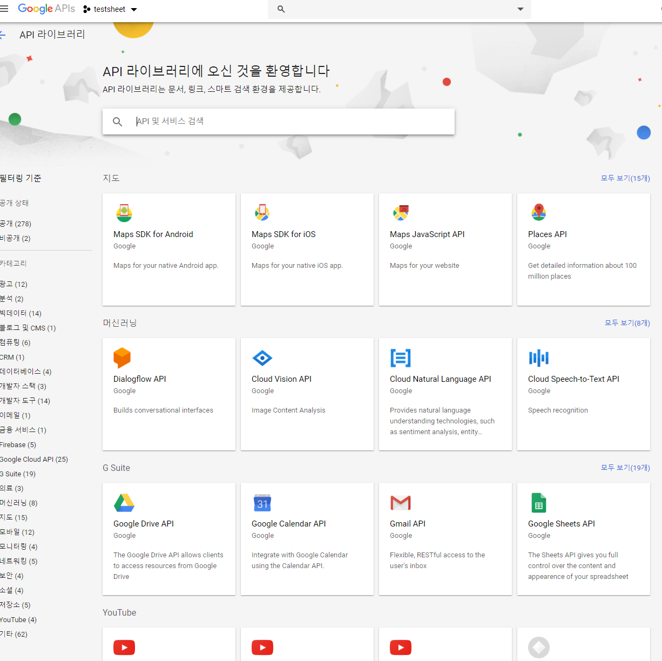The height and width of the screenshot is (661, 662).
Task: Filter by 금융 서비스 (1) category
Action: [23, 430]
